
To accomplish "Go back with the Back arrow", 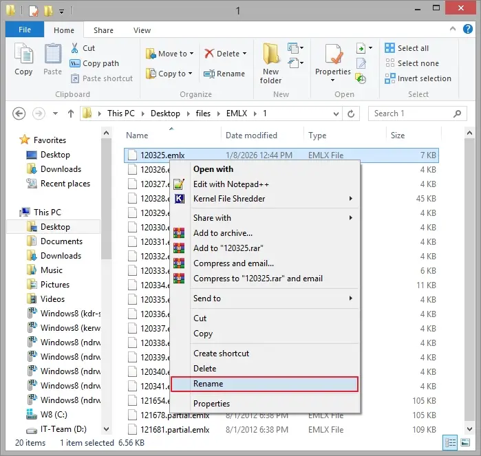I will (x=19, y=113).
